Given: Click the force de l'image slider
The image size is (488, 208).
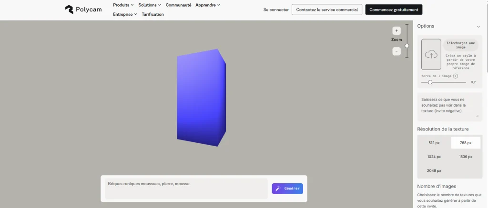Looking at the screenshot, I should [444, 82].
